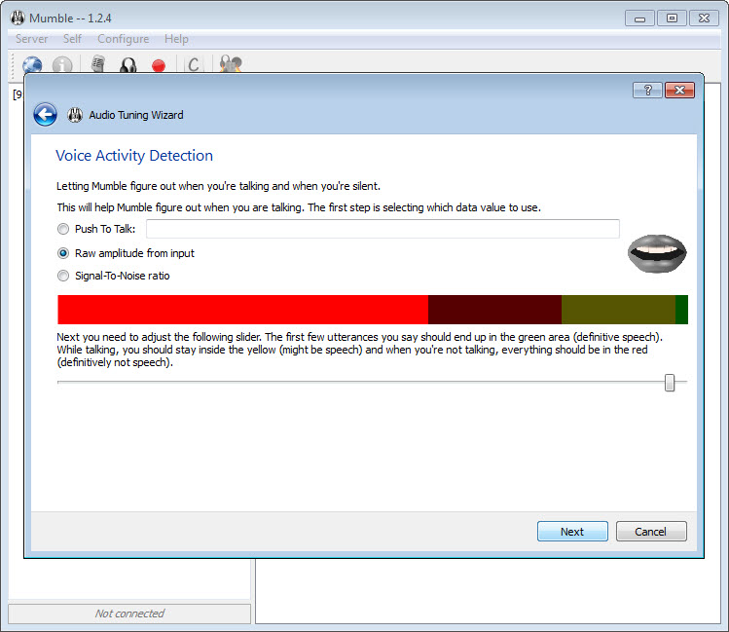The image size is (729, 632).
Task: Click the Push To Talk shortcut field
Action: click(383, 229)
